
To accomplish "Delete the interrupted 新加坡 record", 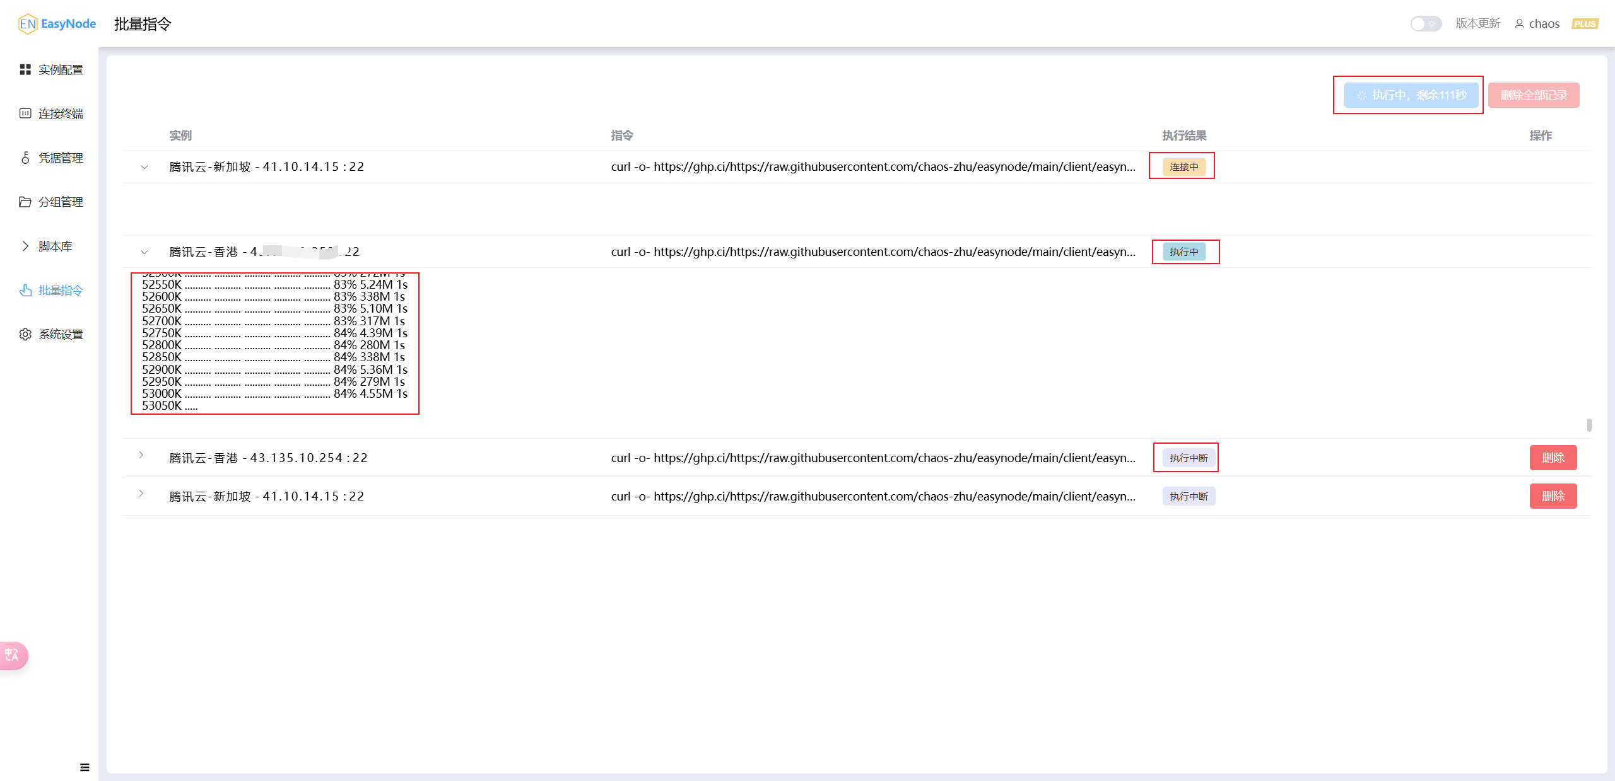I will tap(1553, 496).
